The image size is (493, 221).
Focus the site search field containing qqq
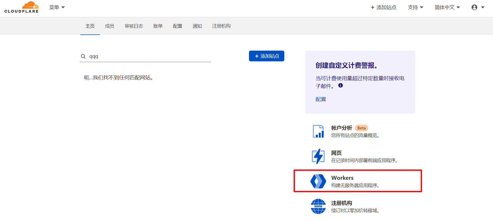pyautogui.click(x=149, y=56)
